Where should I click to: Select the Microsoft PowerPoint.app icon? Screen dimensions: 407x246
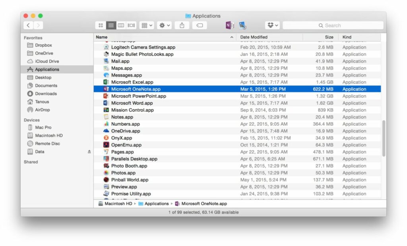pyautogui.click(x=106, y=96)
